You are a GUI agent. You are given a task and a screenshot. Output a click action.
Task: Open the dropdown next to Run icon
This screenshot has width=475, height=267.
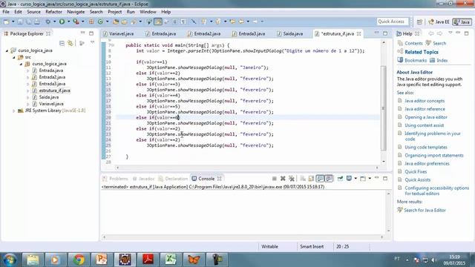69,22
